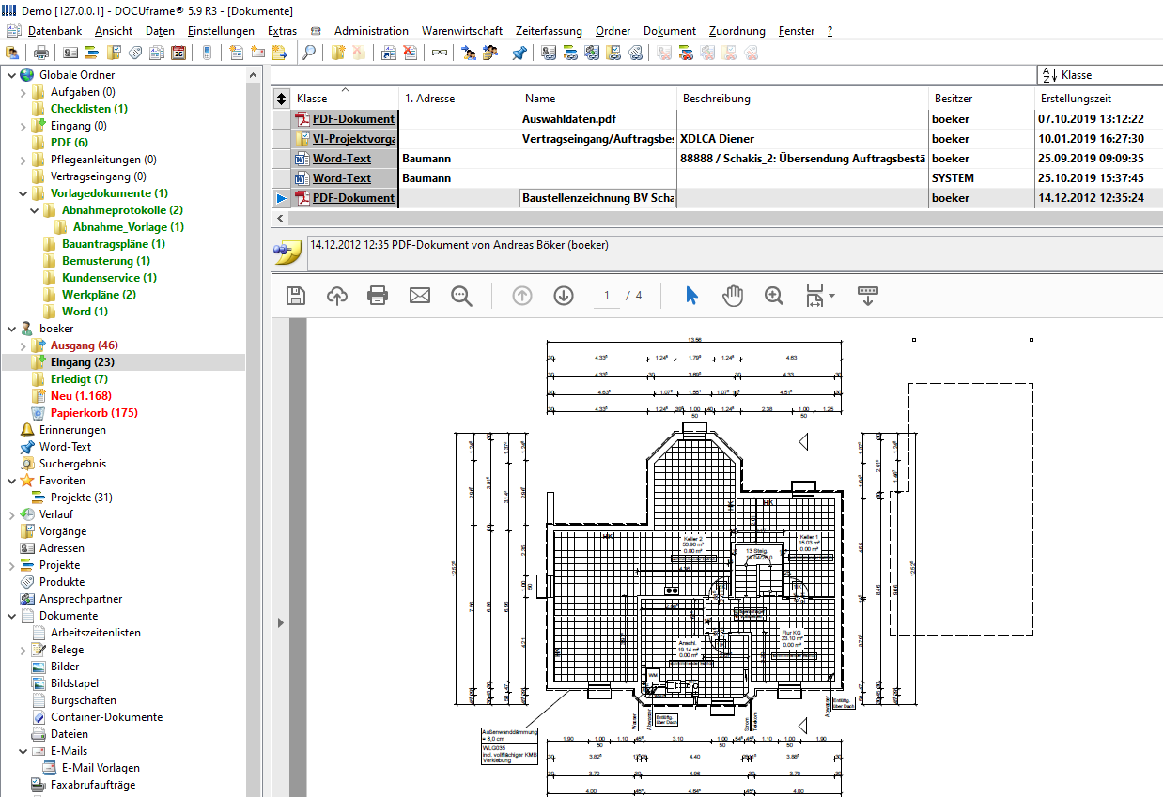Open the Ansicht menu
The width and height of the screenshot is (1163, 797).
point(114,31)
